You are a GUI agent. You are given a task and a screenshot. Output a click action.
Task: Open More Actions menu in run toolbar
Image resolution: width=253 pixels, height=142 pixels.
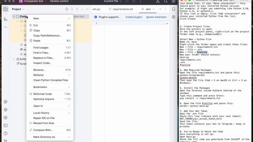[x=140, y=1]
